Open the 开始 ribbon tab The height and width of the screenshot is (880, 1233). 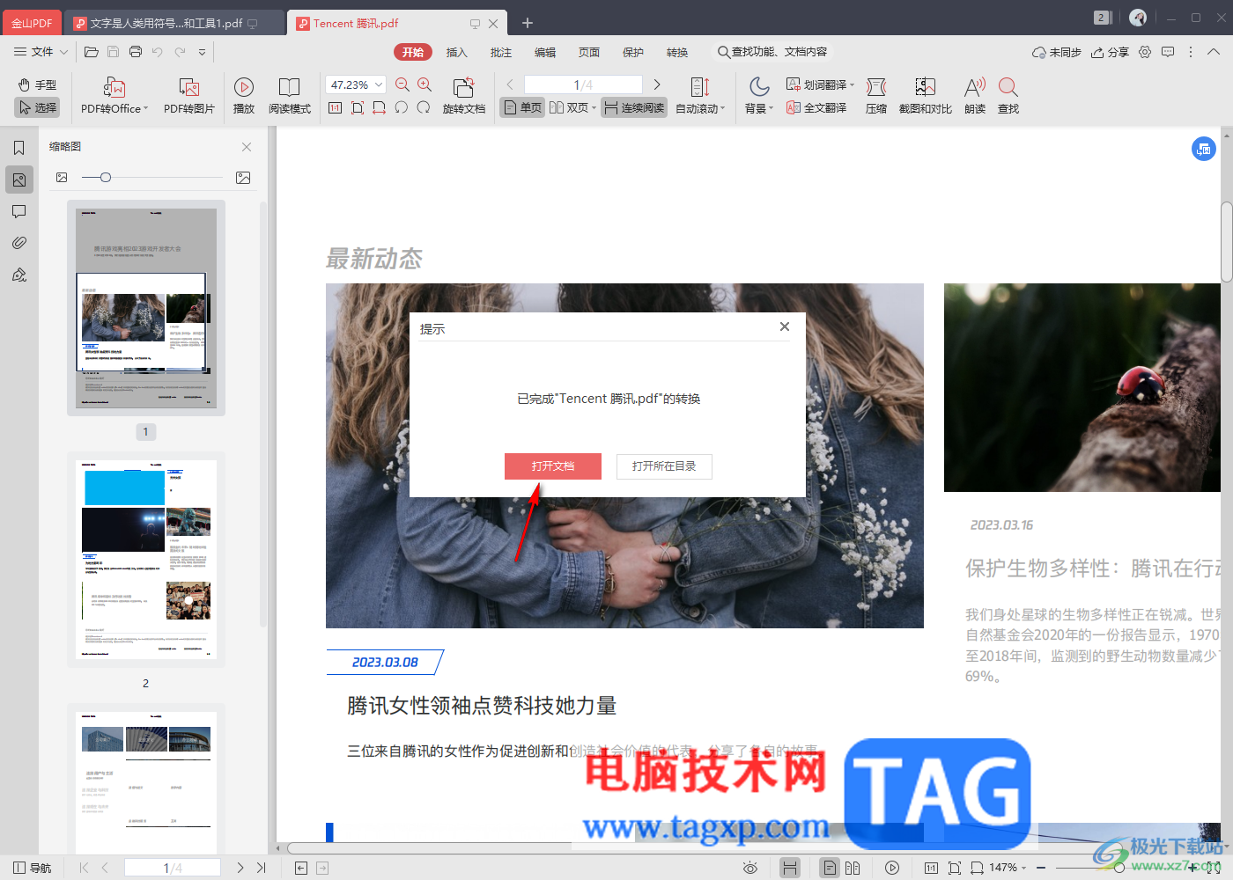tap(413, 52)
